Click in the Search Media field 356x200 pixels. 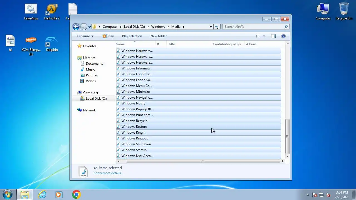[256, 27]
